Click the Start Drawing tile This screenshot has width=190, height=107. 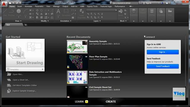pos(25,53)
